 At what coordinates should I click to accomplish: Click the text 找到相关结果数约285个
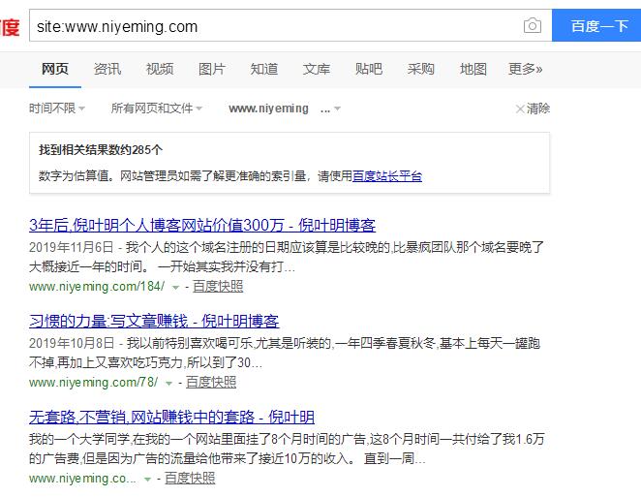(101, 150)
